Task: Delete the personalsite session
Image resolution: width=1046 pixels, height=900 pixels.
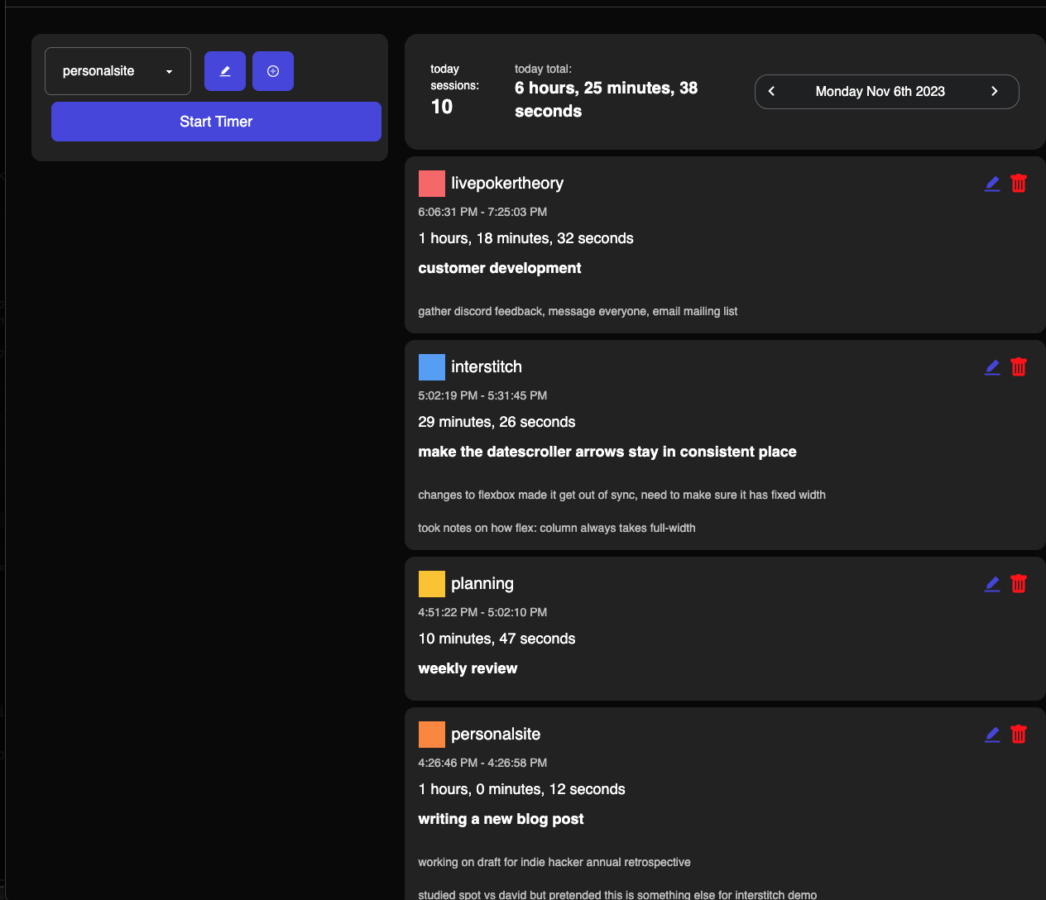Action: [x=1019, y=735]
